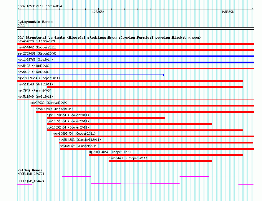Viewport: 262px width, 201px height.
Task: Select the blue bar of nsv1028763
Action: pos(135,63)
